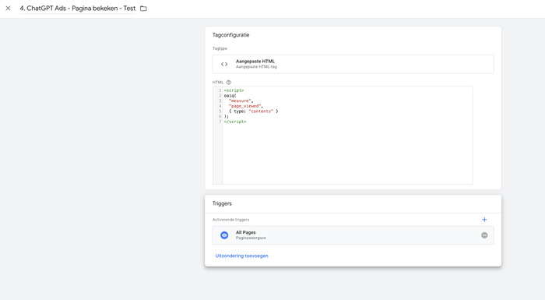Click the <script> opening line in the editor

point(234,90)
